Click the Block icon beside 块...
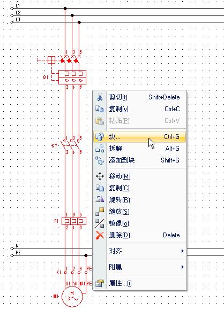The image size is (224, 310). 100,137
